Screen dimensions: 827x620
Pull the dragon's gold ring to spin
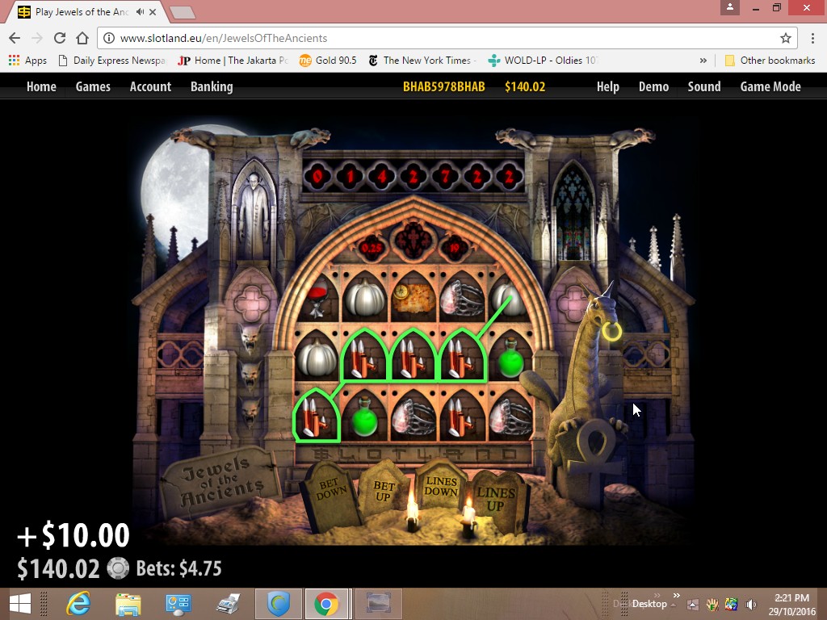pos(612,331)
